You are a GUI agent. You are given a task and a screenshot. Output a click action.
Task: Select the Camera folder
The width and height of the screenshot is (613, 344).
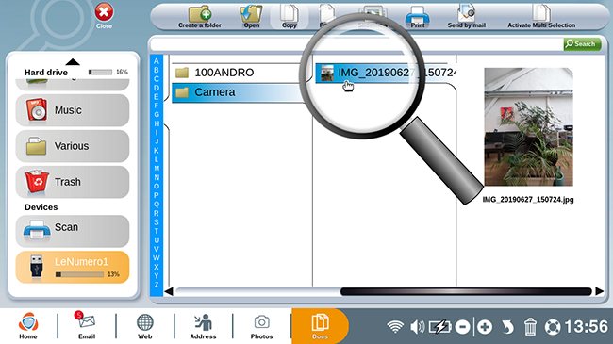click(x=238, y=92)
